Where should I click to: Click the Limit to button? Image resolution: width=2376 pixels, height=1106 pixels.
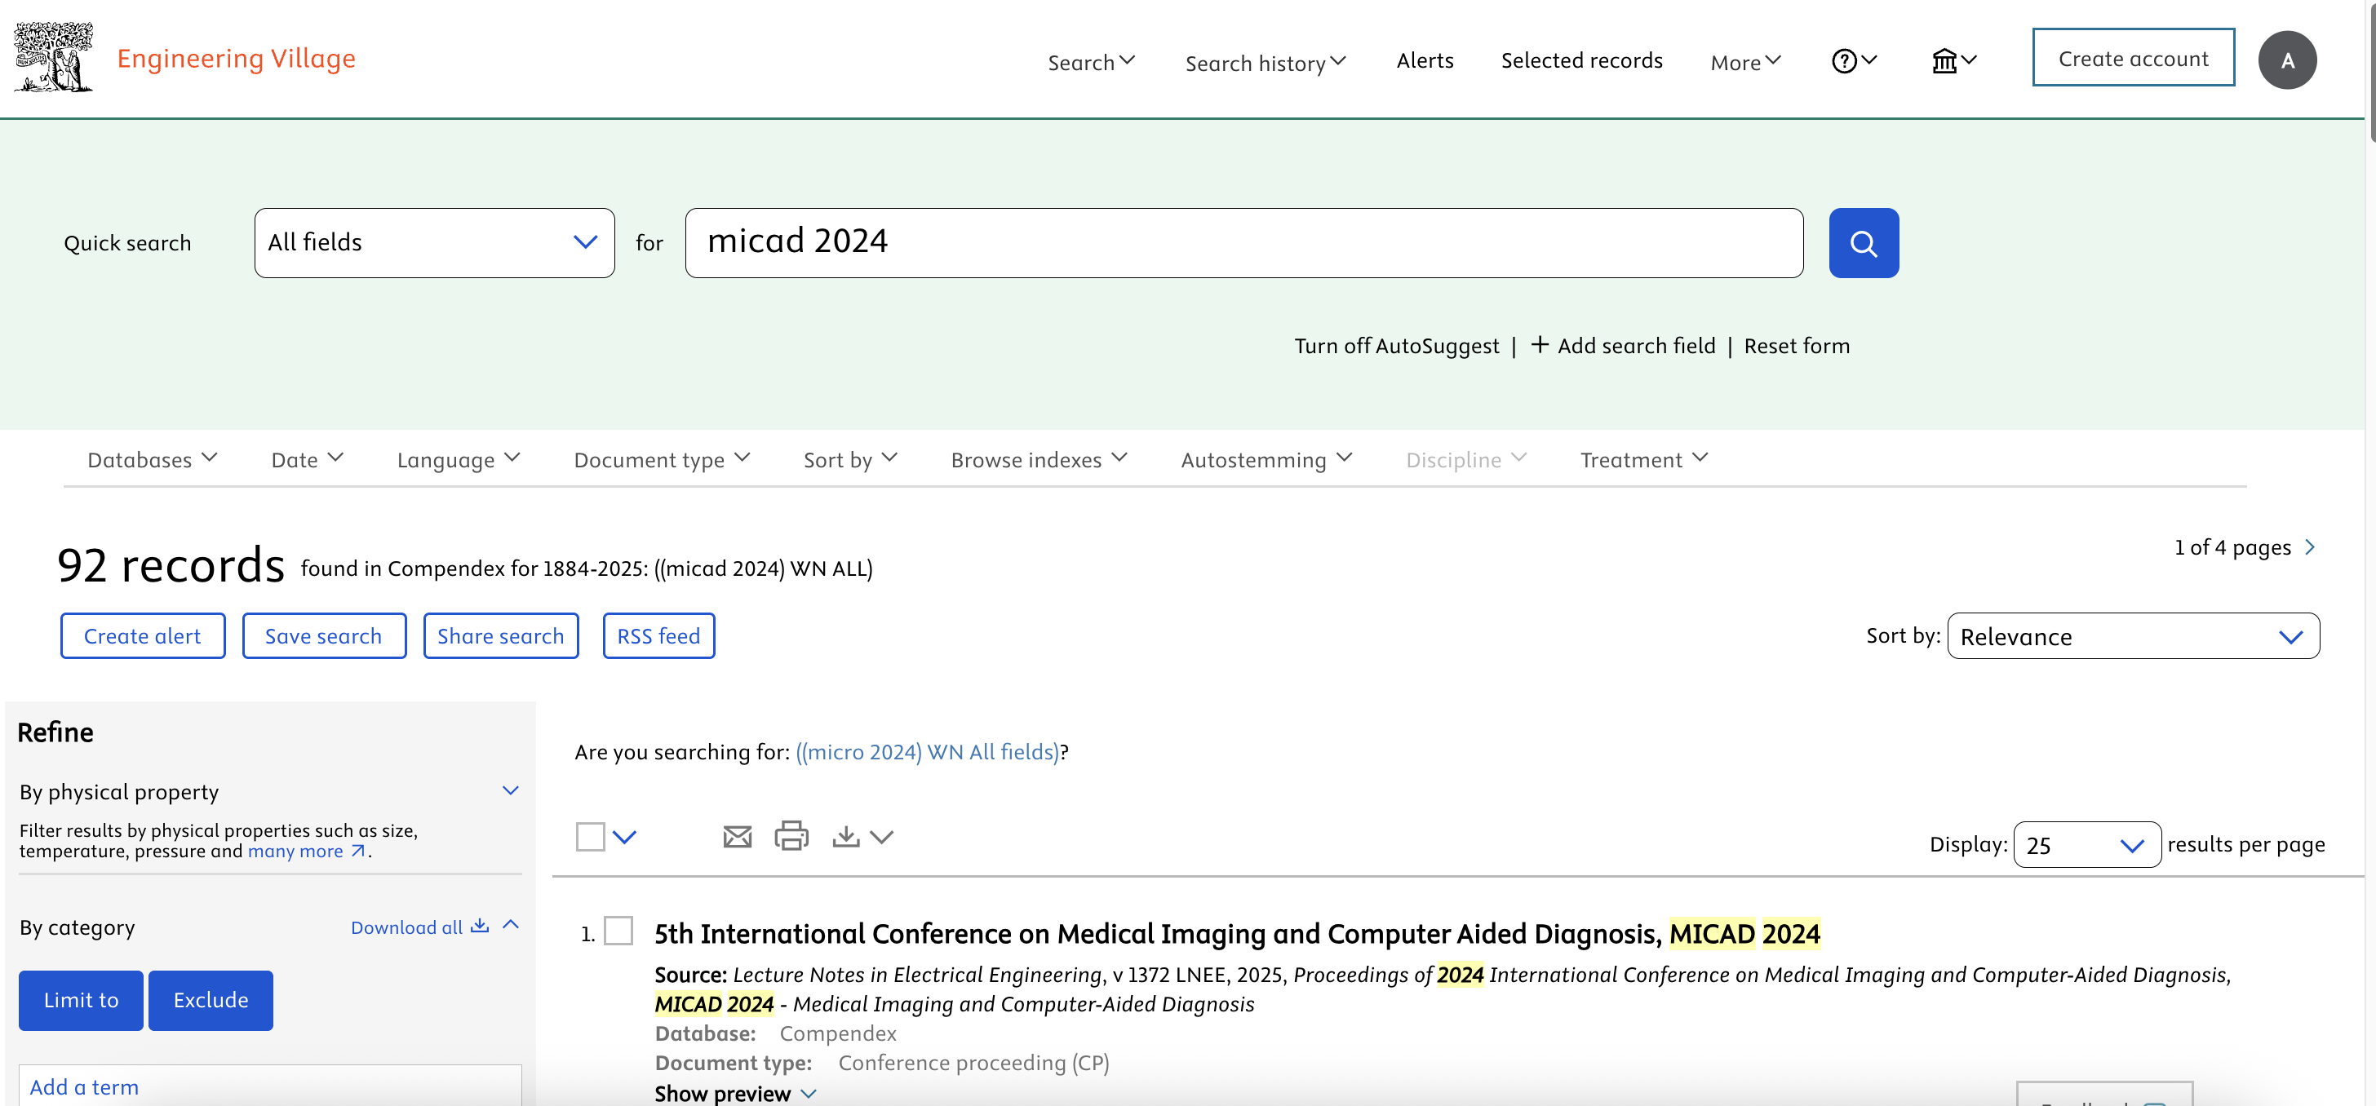click(81, 1000)
